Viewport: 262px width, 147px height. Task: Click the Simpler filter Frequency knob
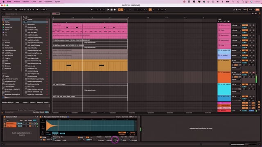54,140
